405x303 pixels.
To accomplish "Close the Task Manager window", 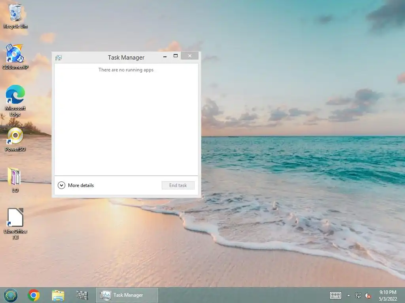I will pos(189,56).
